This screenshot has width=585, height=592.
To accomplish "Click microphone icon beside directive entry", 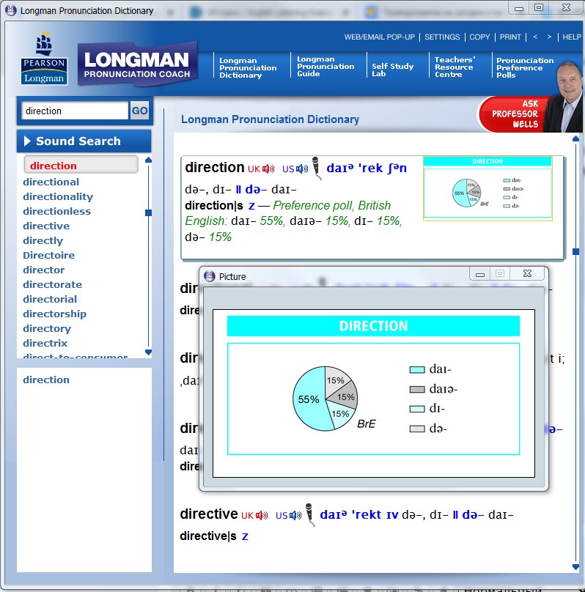I will [x=309, y=514].
